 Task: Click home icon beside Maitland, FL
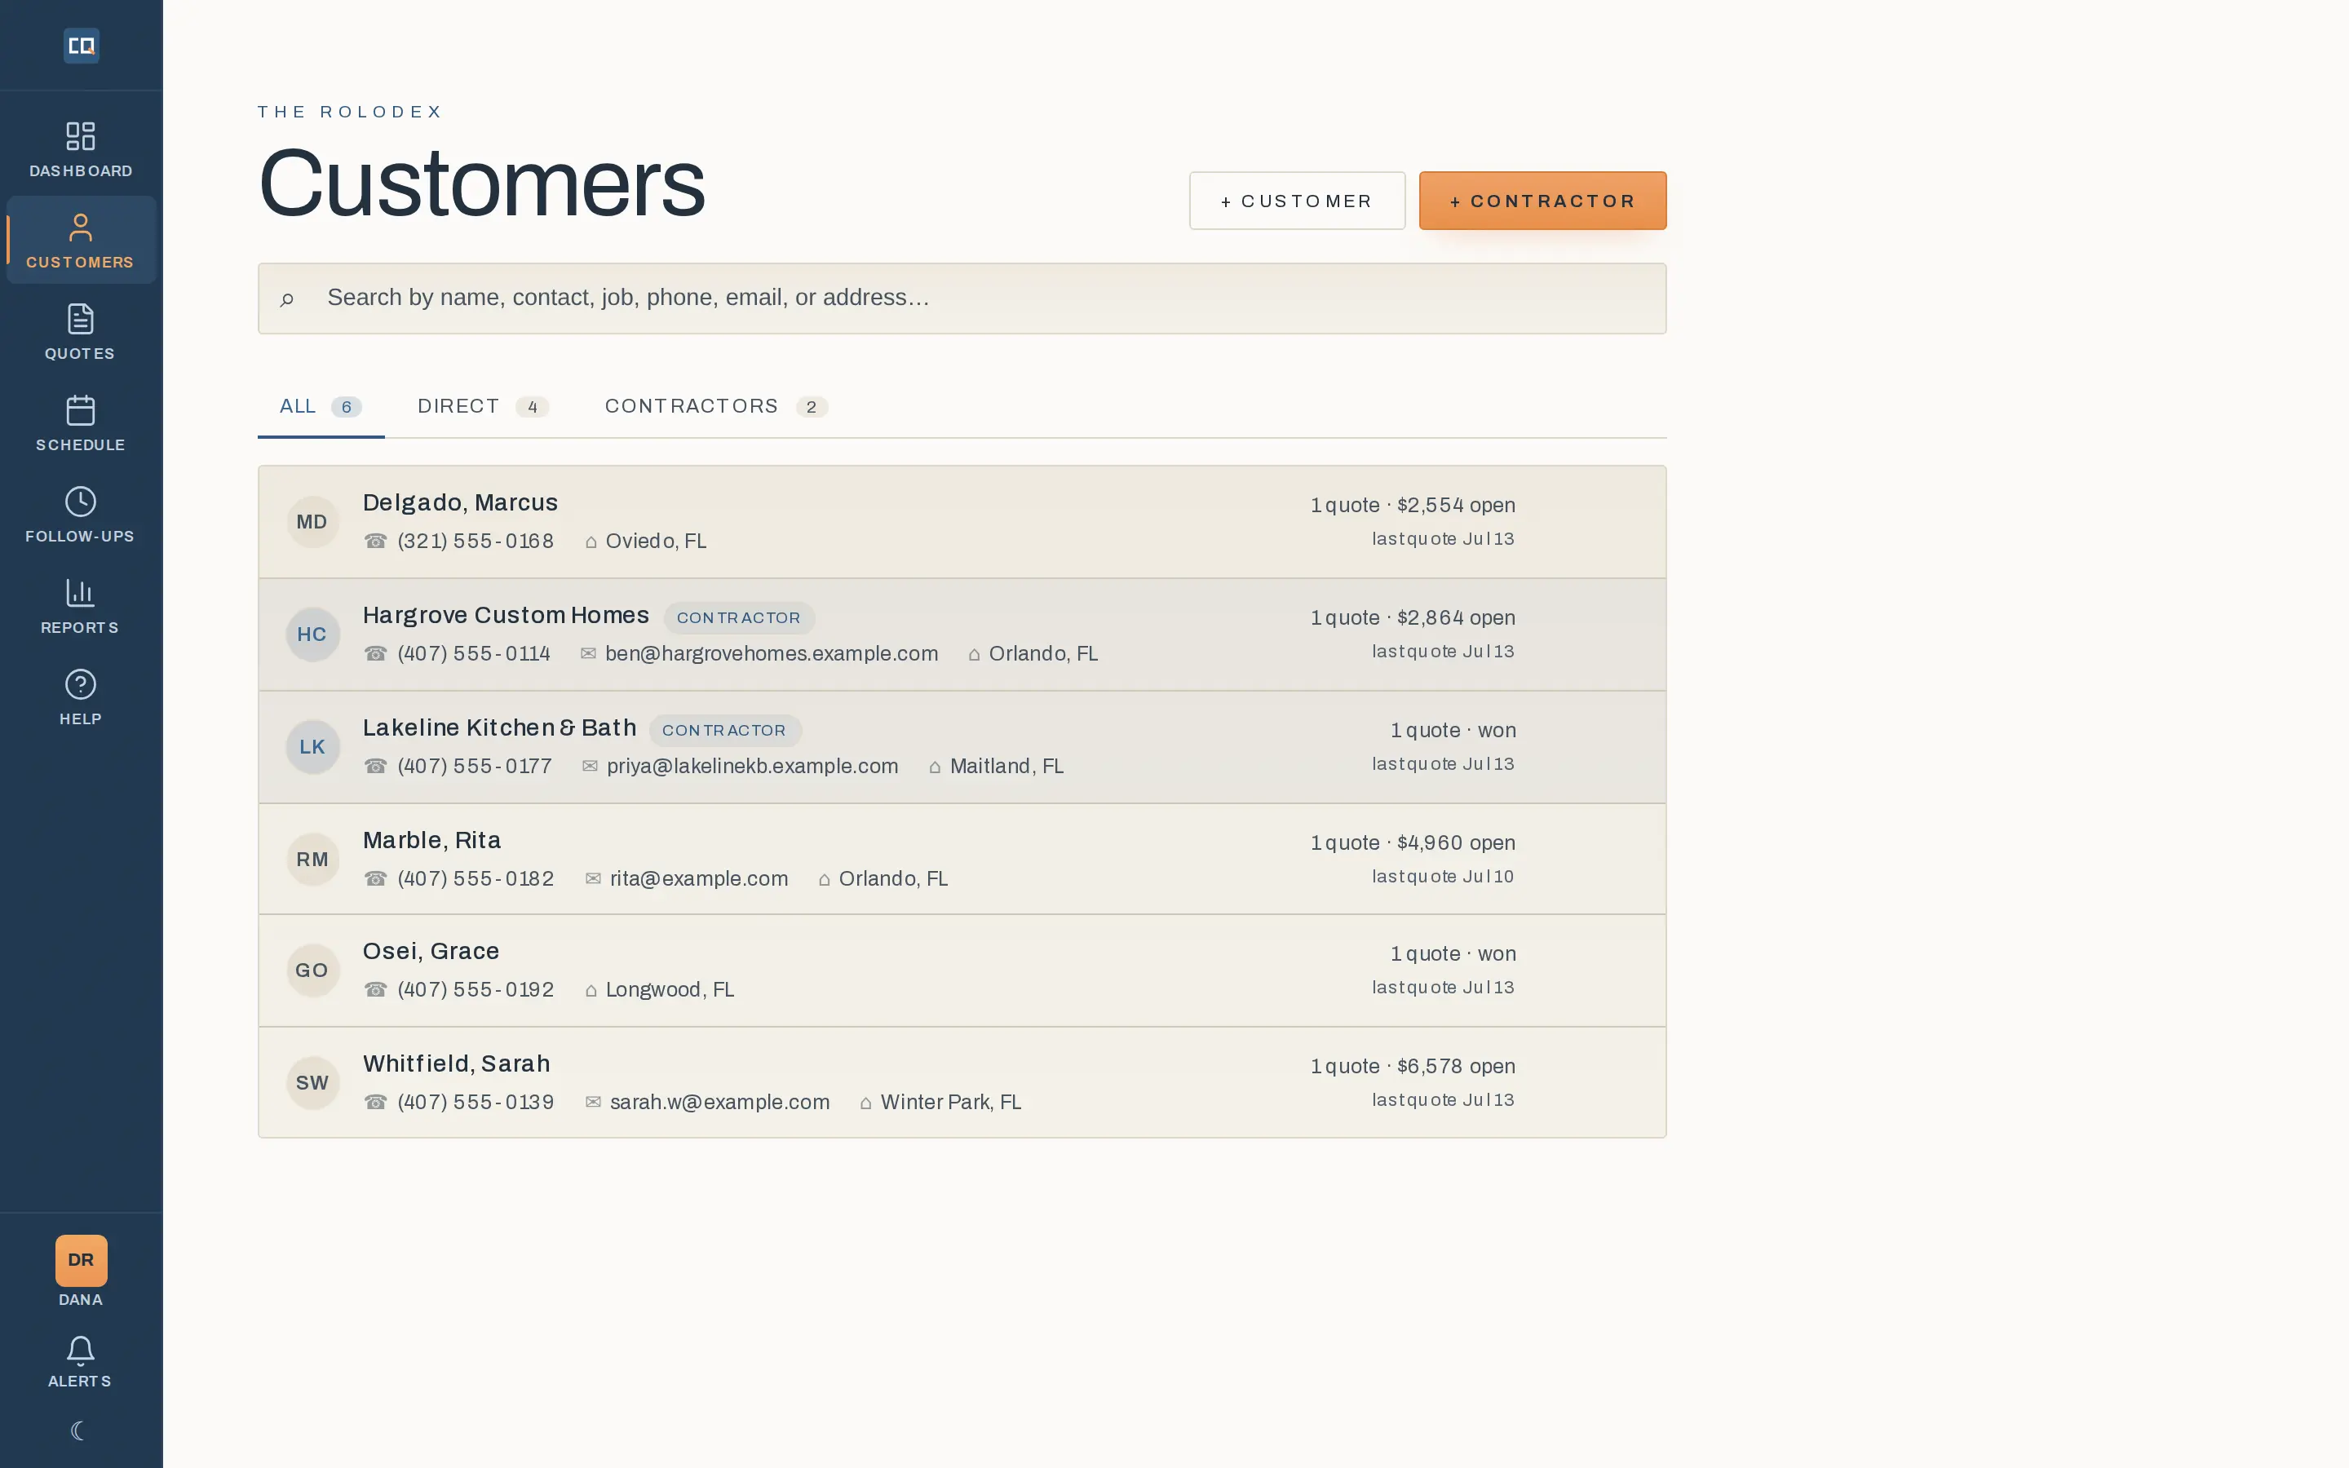tap(935, 767)
